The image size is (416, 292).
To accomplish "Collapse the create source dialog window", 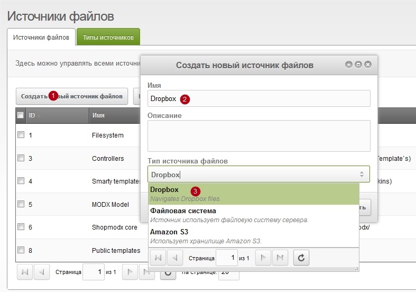I will point(349,65).
